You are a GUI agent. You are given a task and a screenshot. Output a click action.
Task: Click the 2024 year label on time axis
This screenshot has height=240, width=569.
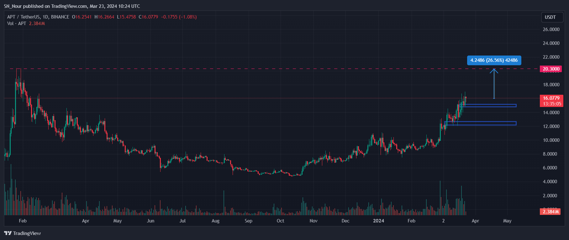(379, 221)
